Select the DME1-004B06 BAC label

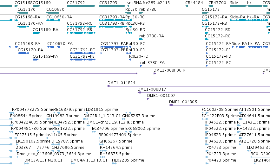[183, 102]
